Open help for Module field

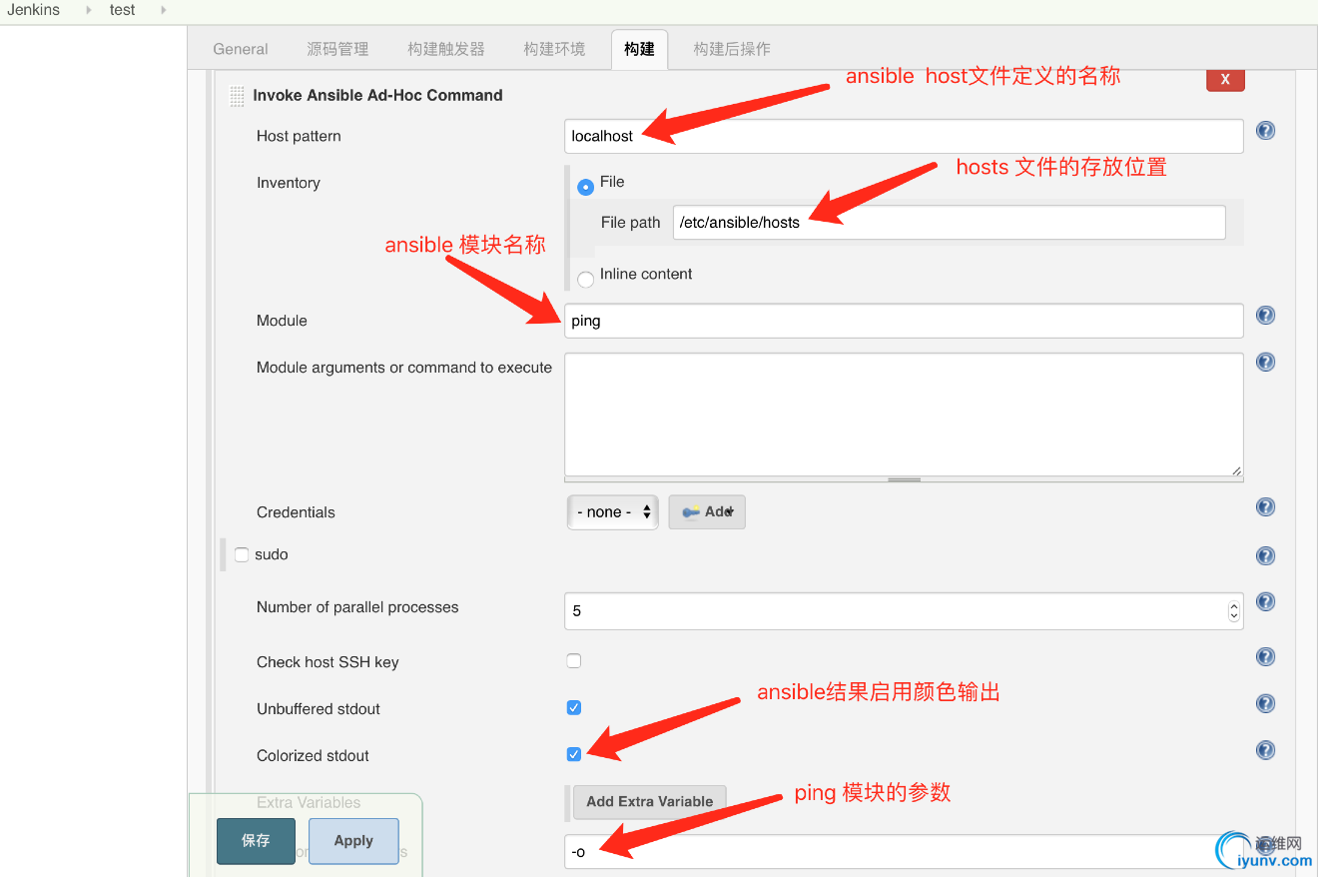pos(1265,316)
